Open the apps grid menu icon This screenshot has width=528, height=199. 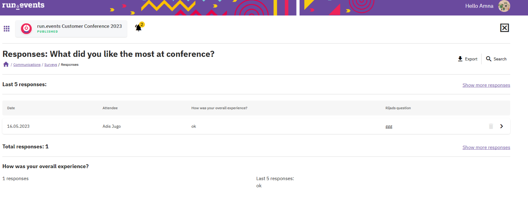point(7,29)
